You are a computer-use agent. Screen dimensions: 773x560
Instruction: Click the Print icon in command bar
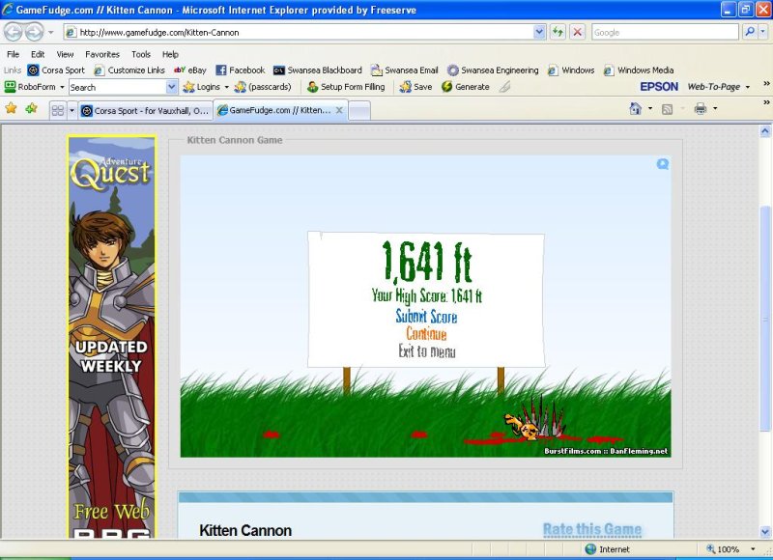pyautogui.click(x=700, y=109)
